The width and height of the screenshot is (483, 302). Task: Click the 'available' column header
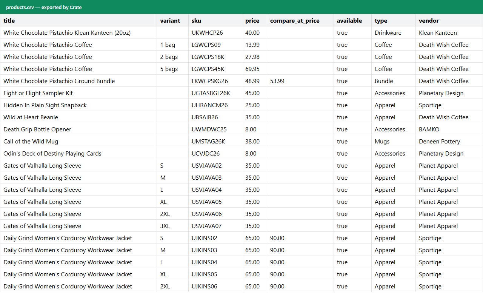[352, 20]
